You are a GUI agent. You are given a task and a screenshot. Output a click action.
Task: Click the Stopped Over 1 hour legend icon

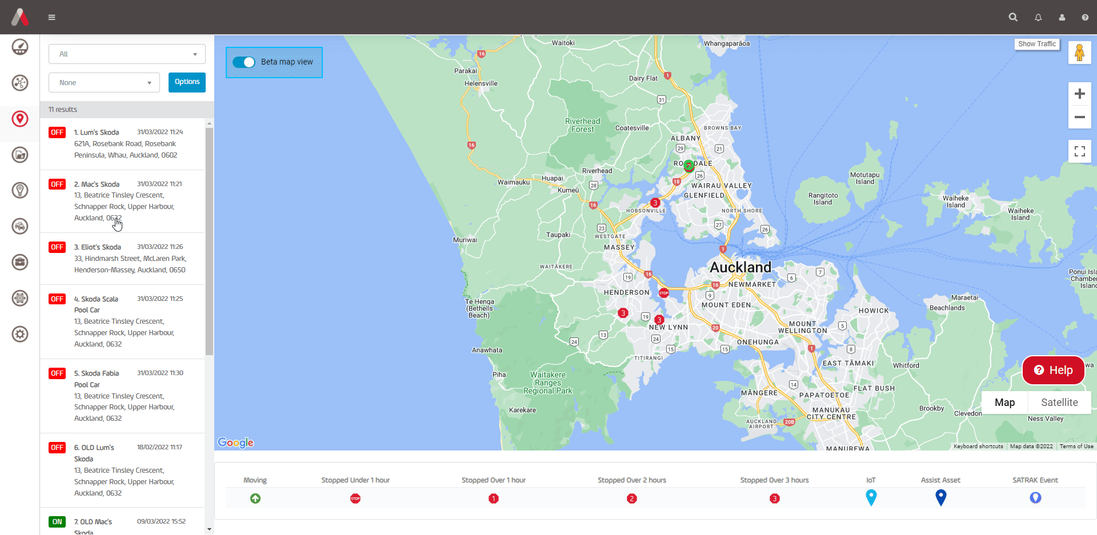pos(494,498)
